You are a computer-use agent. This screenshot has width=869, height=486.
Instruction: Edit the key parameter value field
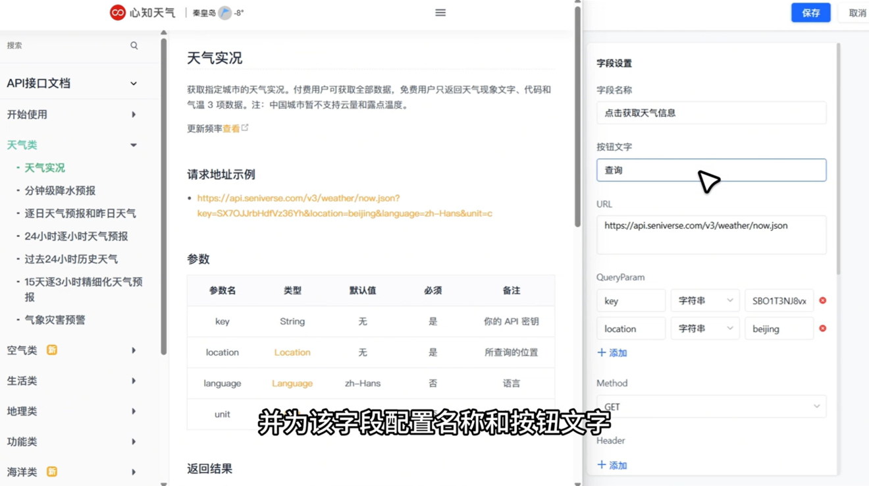coord(779,300)
